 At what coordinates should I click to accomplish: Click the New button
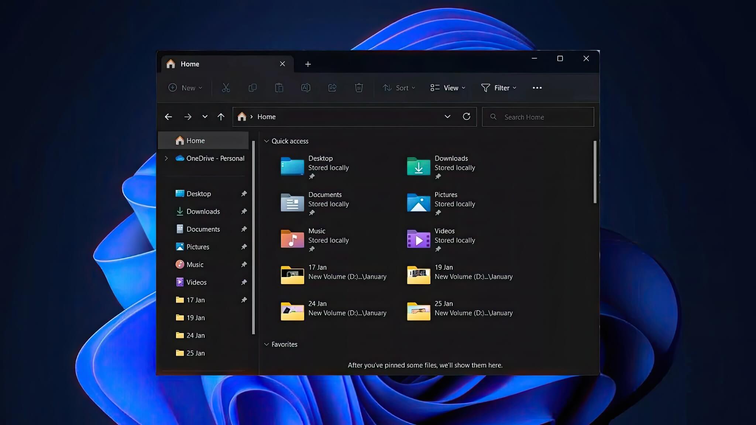tap(185, 88)
